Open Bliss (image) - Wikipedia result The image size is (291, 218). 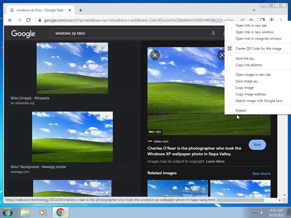(x=30, y=98)
